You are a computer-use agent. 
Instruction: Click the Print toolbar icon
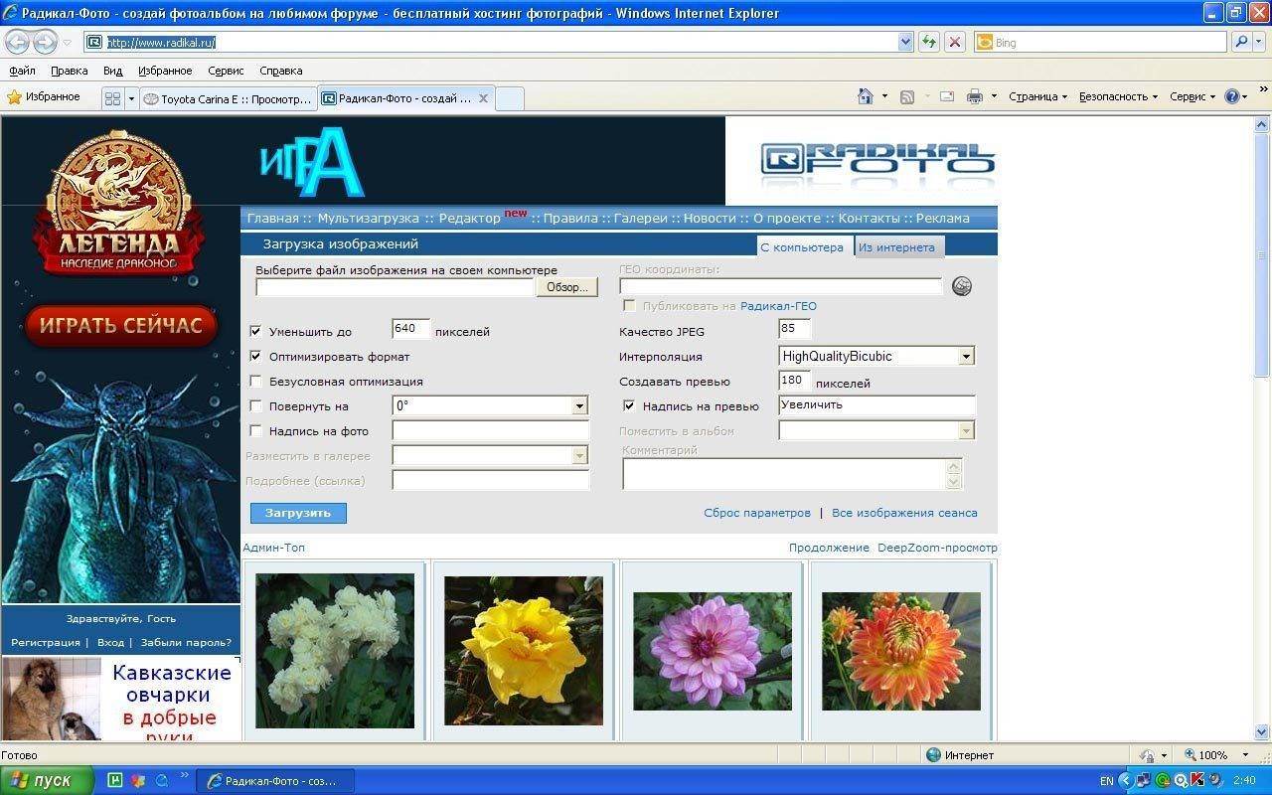[974, 96]
